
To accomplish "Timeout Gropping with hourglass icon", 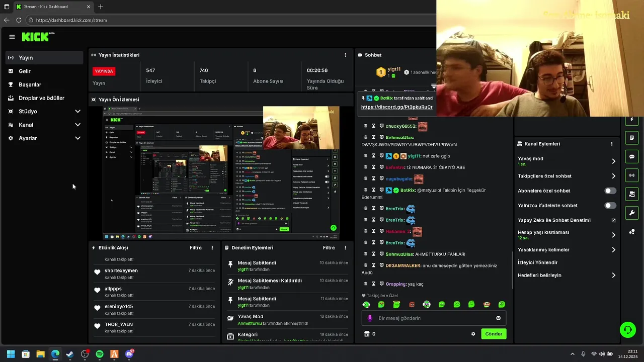I will [x=374, y=284].
